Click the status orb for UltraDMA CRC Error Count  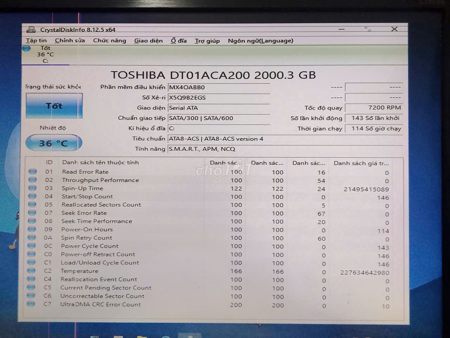coord(31,304)
